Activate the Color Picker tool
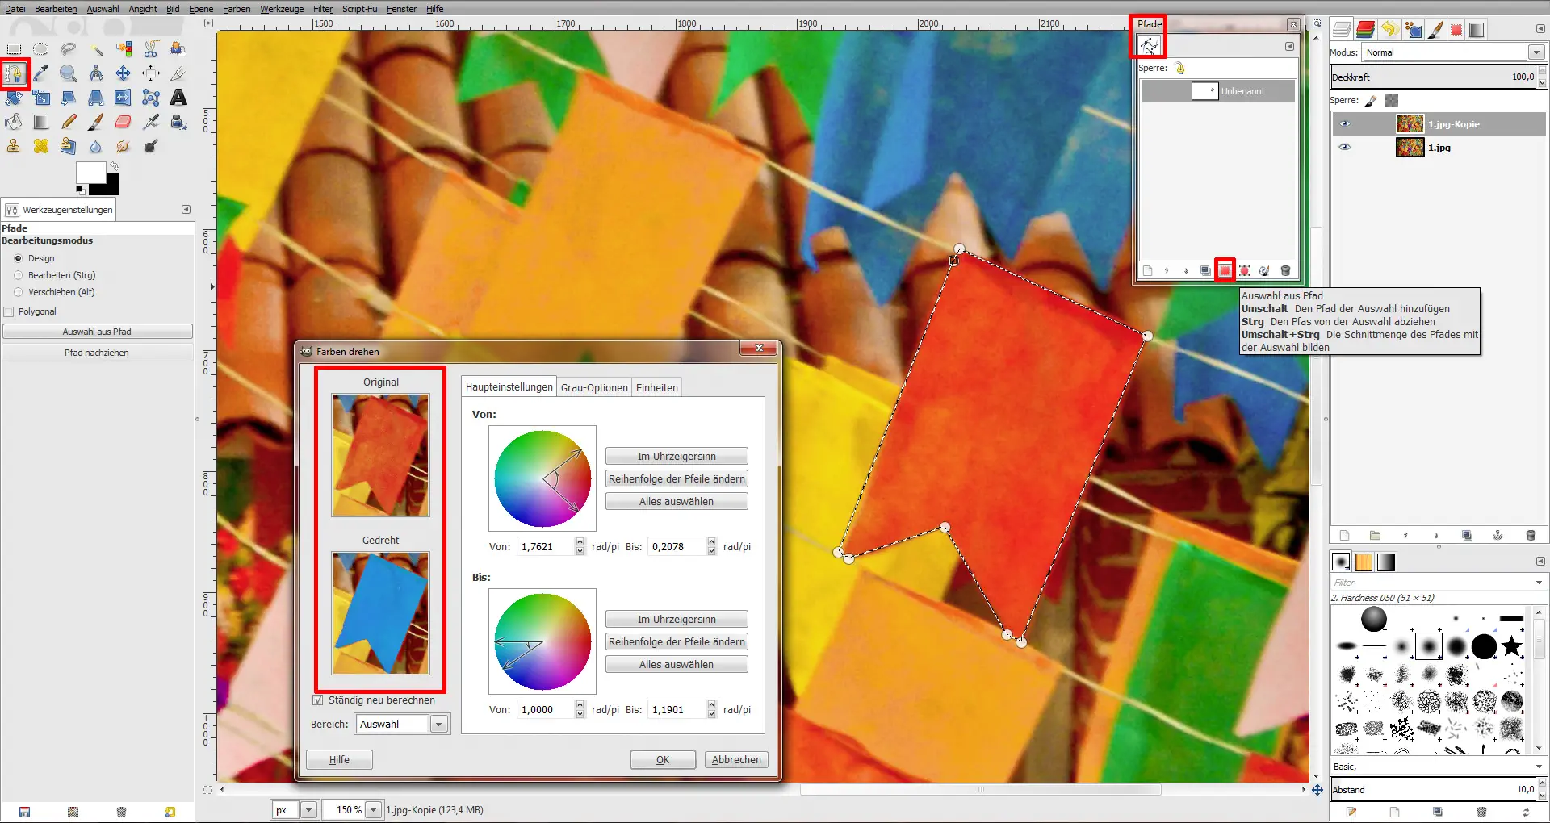Viewport: 1550px width, 823px height. point(41,73)
